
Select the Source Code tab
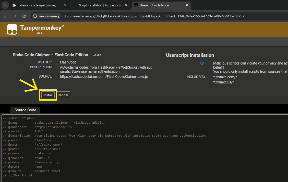[25, 110]
